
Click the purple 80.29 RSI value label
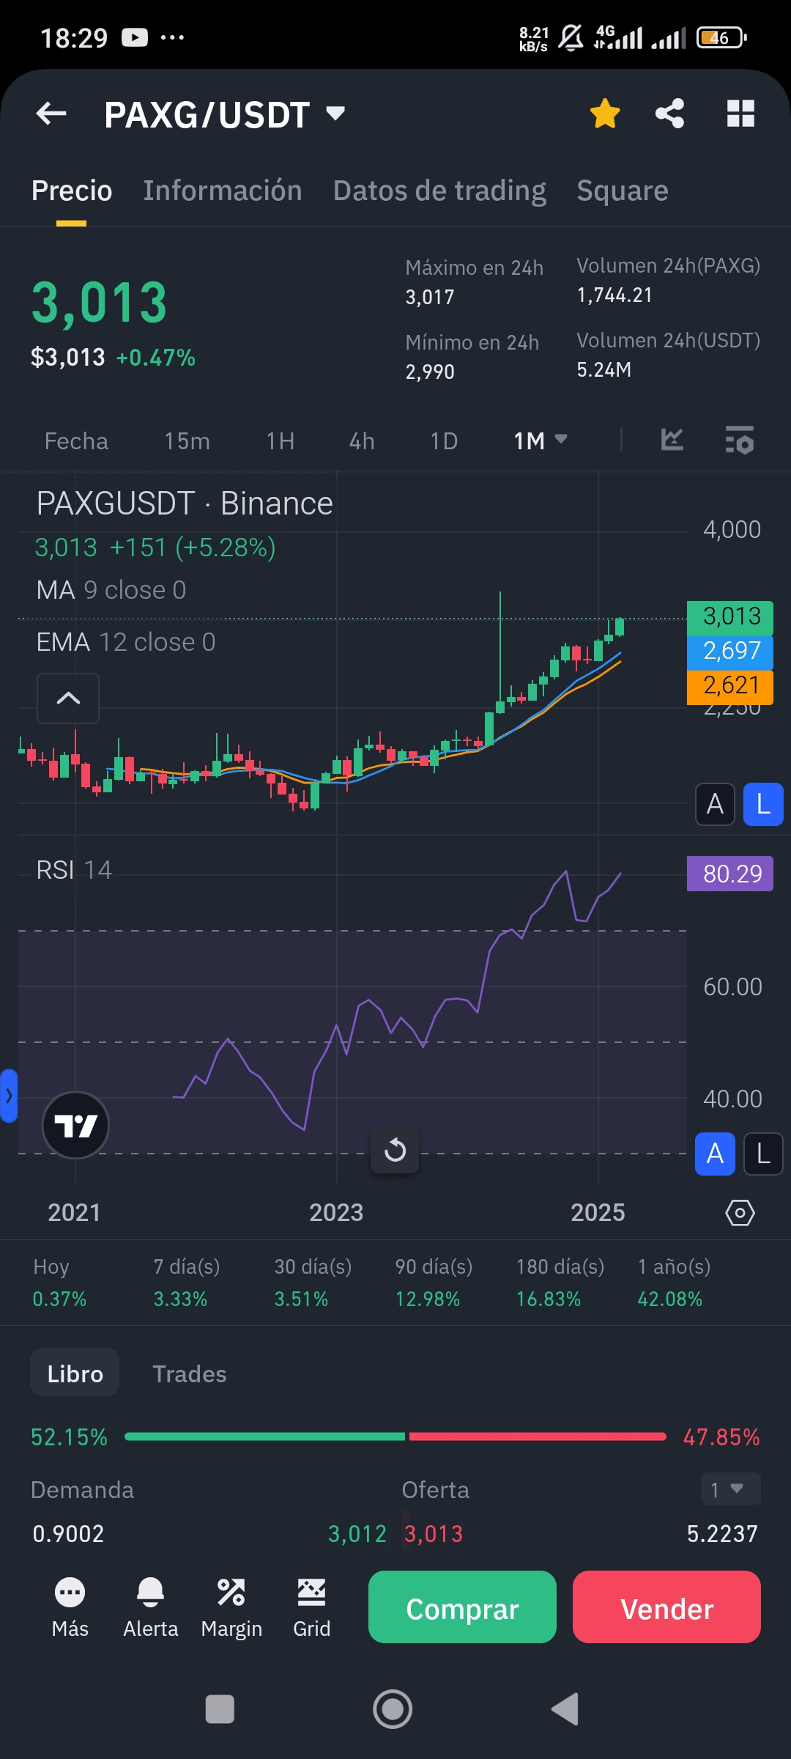point(730,874)
